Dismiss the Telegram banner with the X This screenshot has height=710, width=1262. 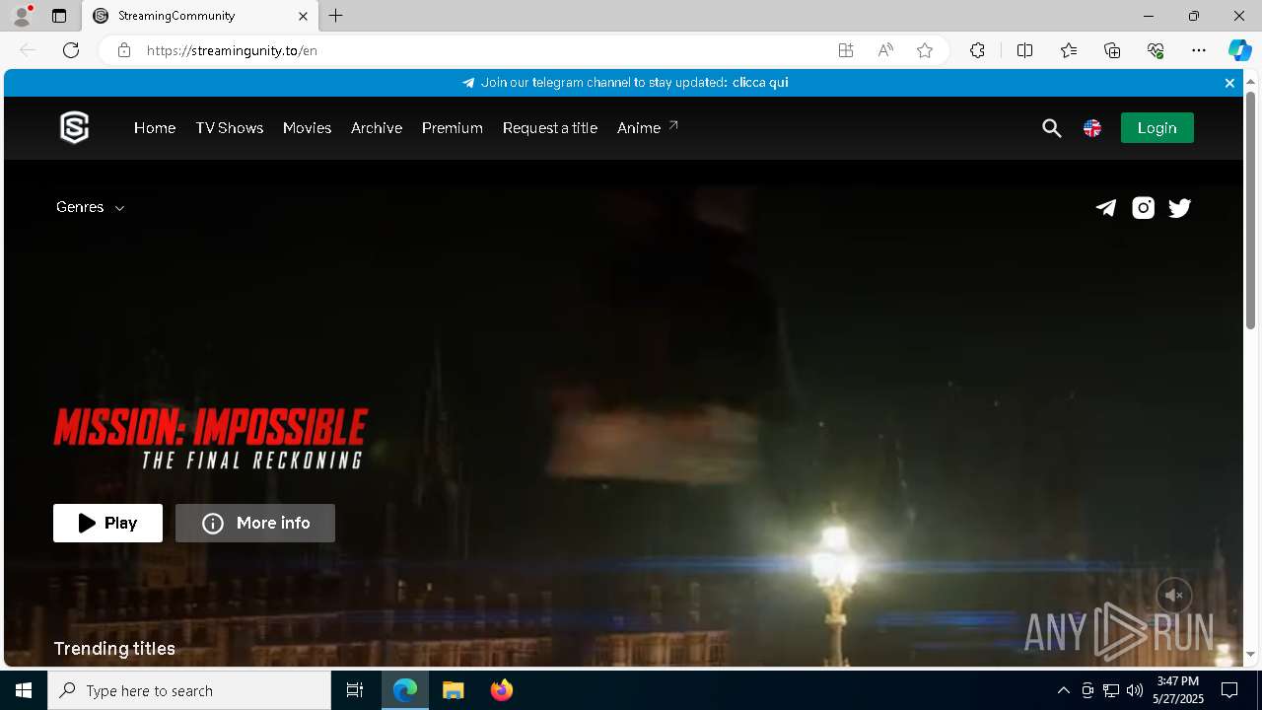pyautogui.click(x=1229, y=83)
